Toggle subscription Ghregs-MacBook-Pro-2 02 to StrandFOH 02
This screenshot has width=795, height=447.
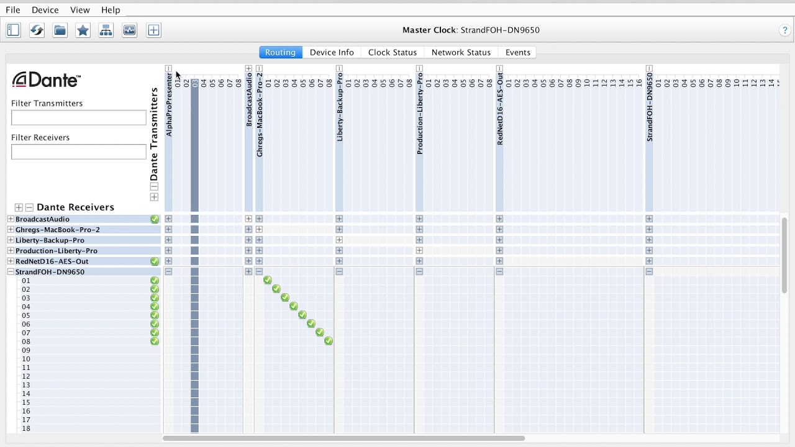tap(276, 289)
